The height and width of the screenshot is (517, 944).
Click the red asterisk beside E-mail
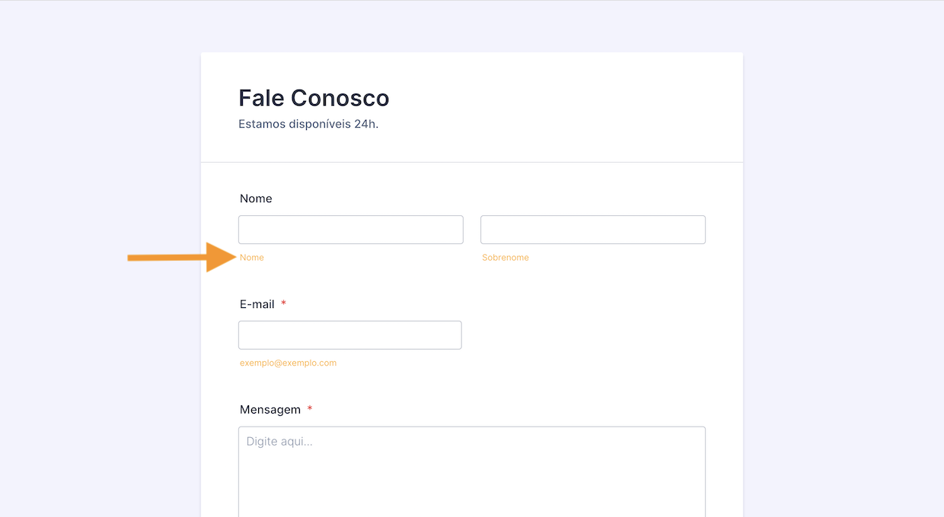(284, 304)
